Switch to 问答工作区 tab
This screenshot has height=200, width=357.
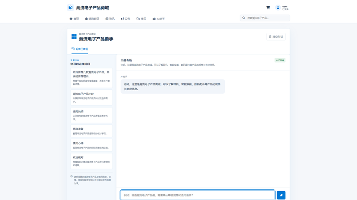coord(80,49)
